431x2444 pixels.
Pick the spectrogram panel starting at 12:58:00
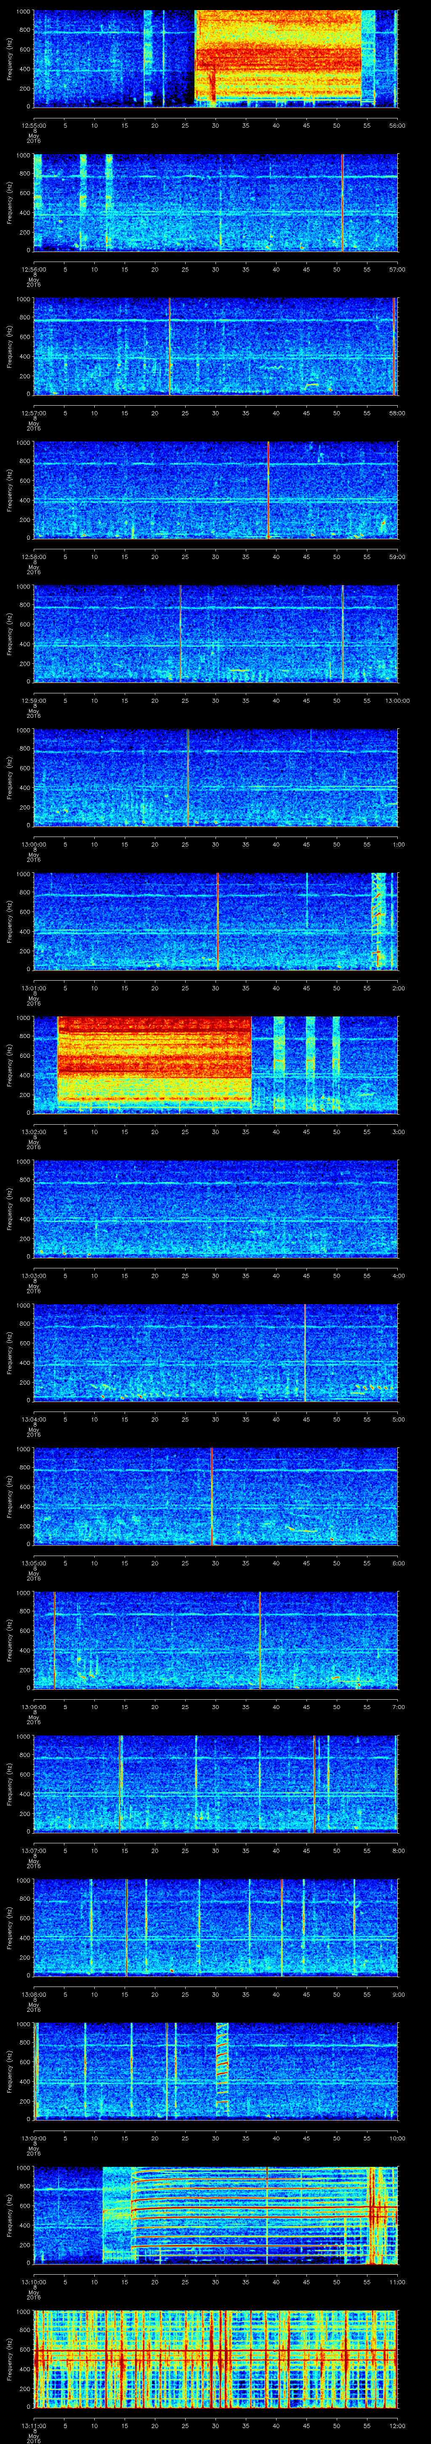[x=215, y=489]
